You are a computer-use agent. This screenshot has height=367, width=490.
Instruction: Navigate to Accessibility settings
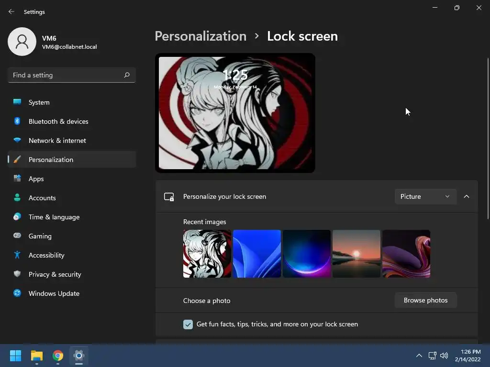click(72, 255)
